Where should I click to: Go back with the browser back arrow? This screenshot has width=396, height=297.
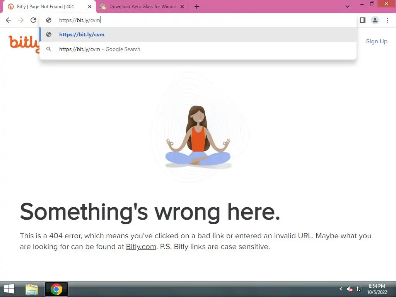click(9, 20)
